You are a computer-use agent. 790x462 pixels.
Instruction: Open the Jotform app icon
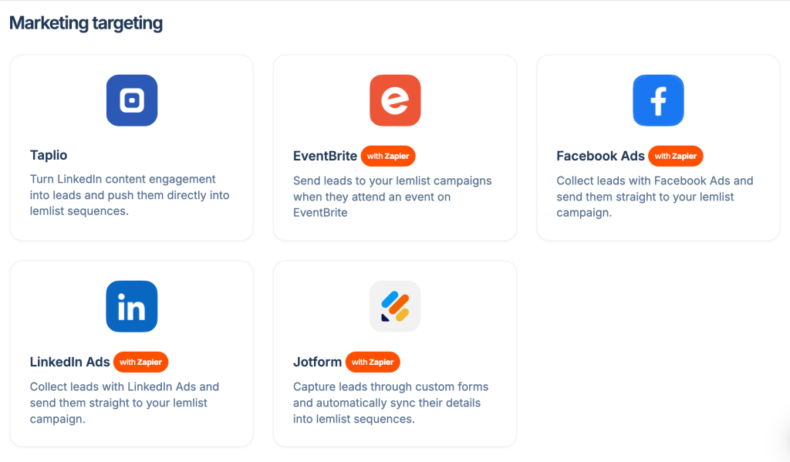pos(395,306)
